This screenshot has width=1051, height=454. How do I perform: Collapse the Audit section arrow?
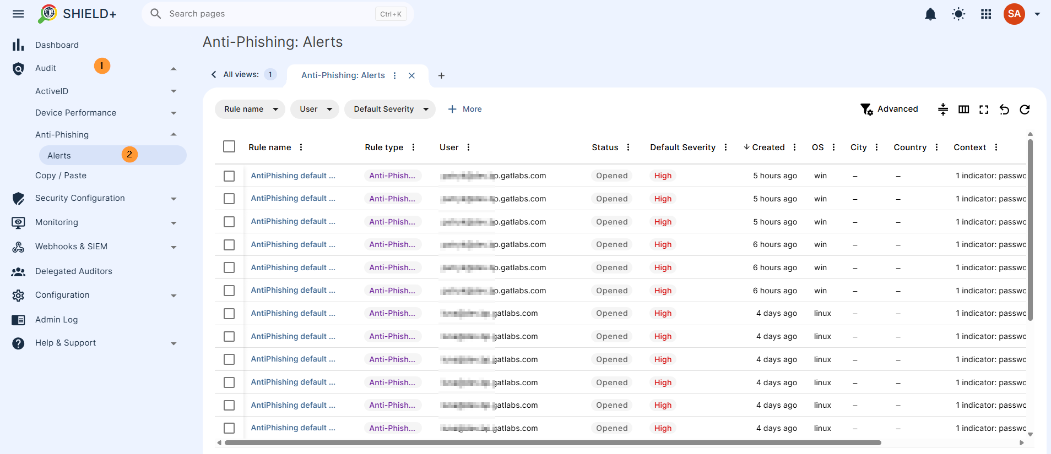coord(174,69)
